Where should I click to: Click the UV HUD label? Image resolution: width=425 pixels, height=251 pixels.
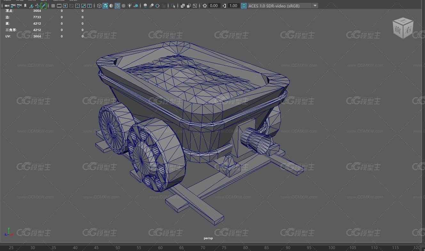coord(8,36)
